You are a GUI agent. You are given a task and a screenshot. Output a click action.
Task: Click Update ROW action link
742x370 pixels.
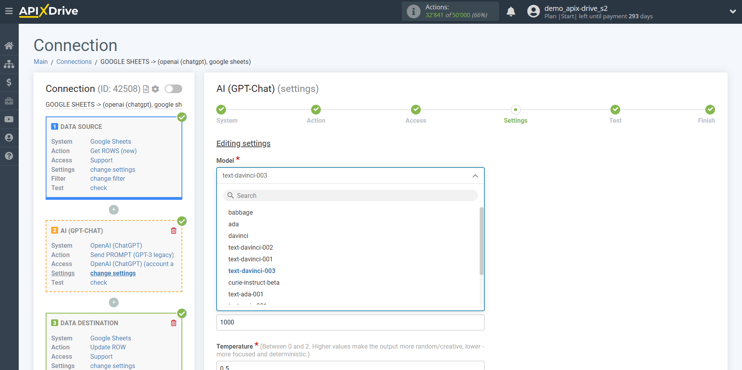click(108, 347)
